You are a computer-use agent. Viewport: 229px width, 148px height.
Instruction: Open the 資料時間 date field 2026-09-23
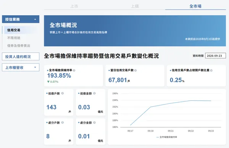[x=215, y=56]
